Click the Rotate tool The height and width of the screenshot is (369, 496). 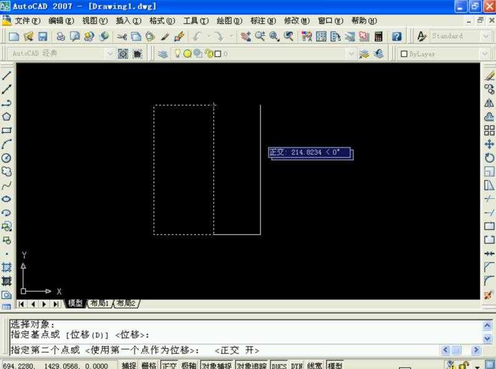pos(489,157)
